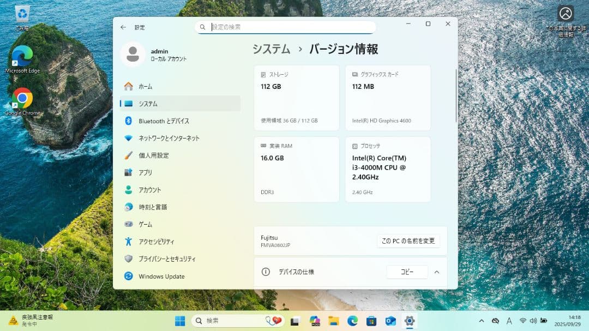The width and height of the screenshot is (589, 331).
Task: Maximize the Settings window
Action: [428, 23]
